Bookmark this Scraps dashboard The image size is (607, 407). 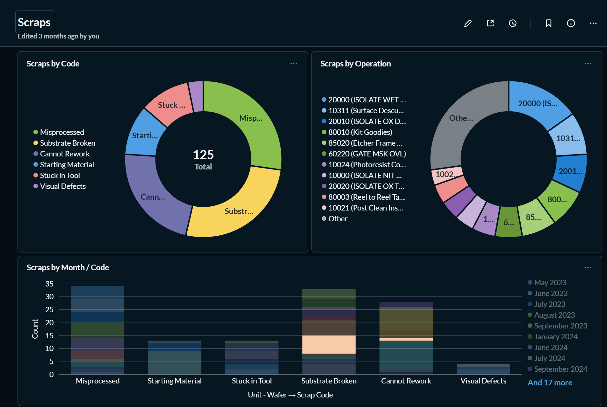point(549,23)
